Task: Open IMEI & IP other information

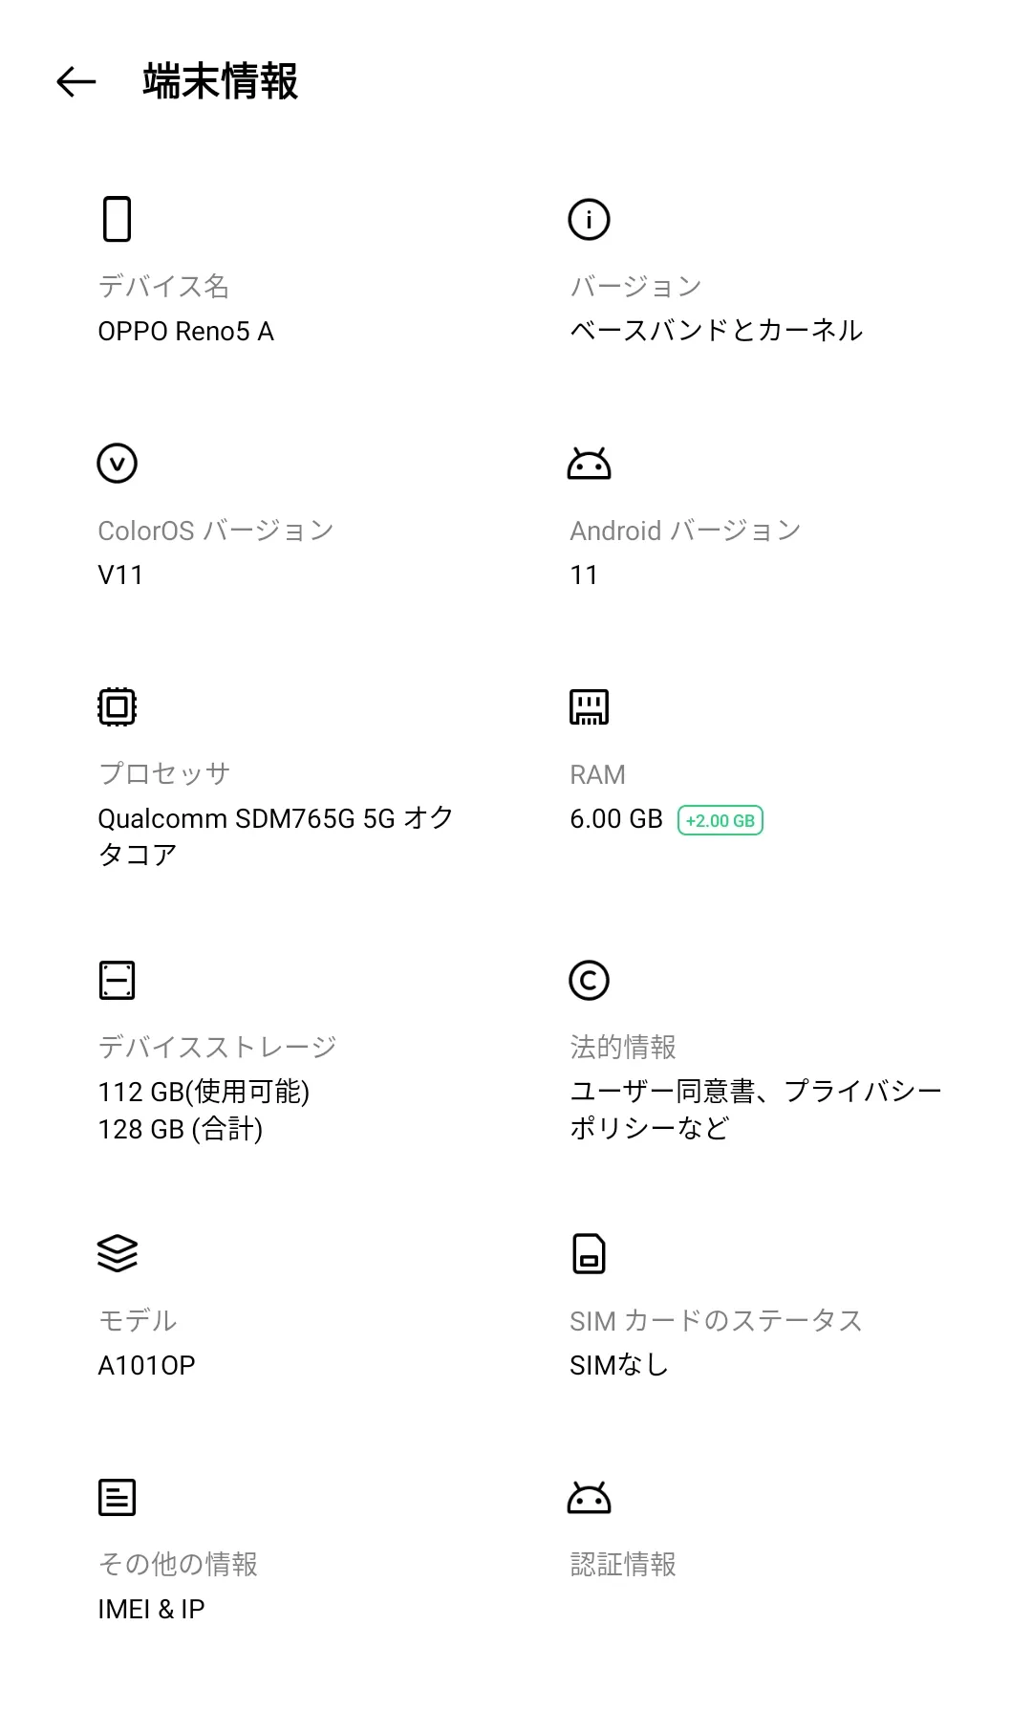Action: pyautogui.click(x=151, y=1610)
